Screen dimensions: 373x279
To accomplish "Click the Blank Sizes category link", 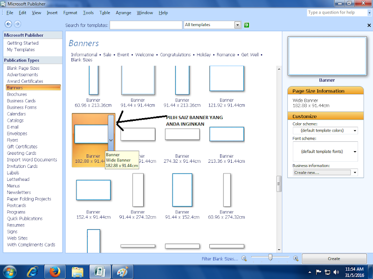I will (x=82, y=60).
